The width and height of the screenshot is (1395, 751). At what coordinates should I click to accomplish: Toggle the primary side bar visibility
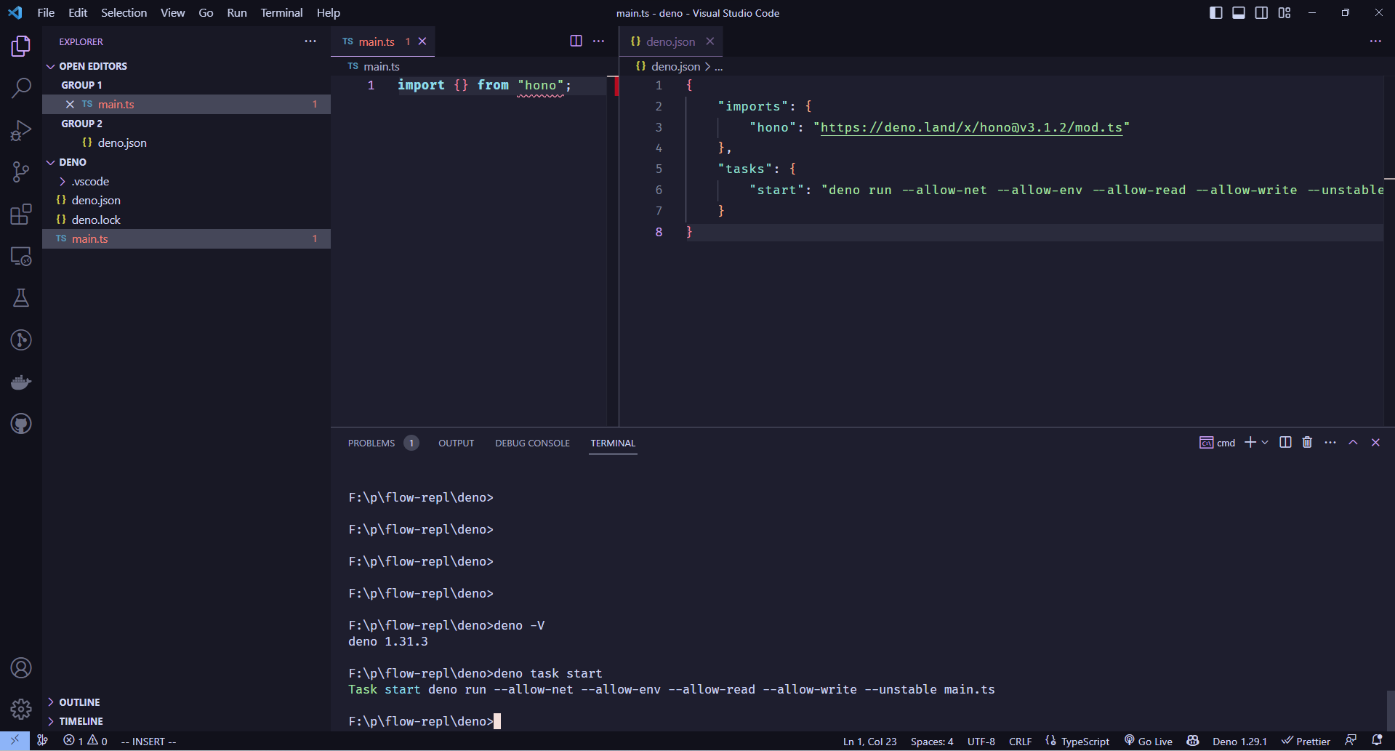pos(1215,12)
